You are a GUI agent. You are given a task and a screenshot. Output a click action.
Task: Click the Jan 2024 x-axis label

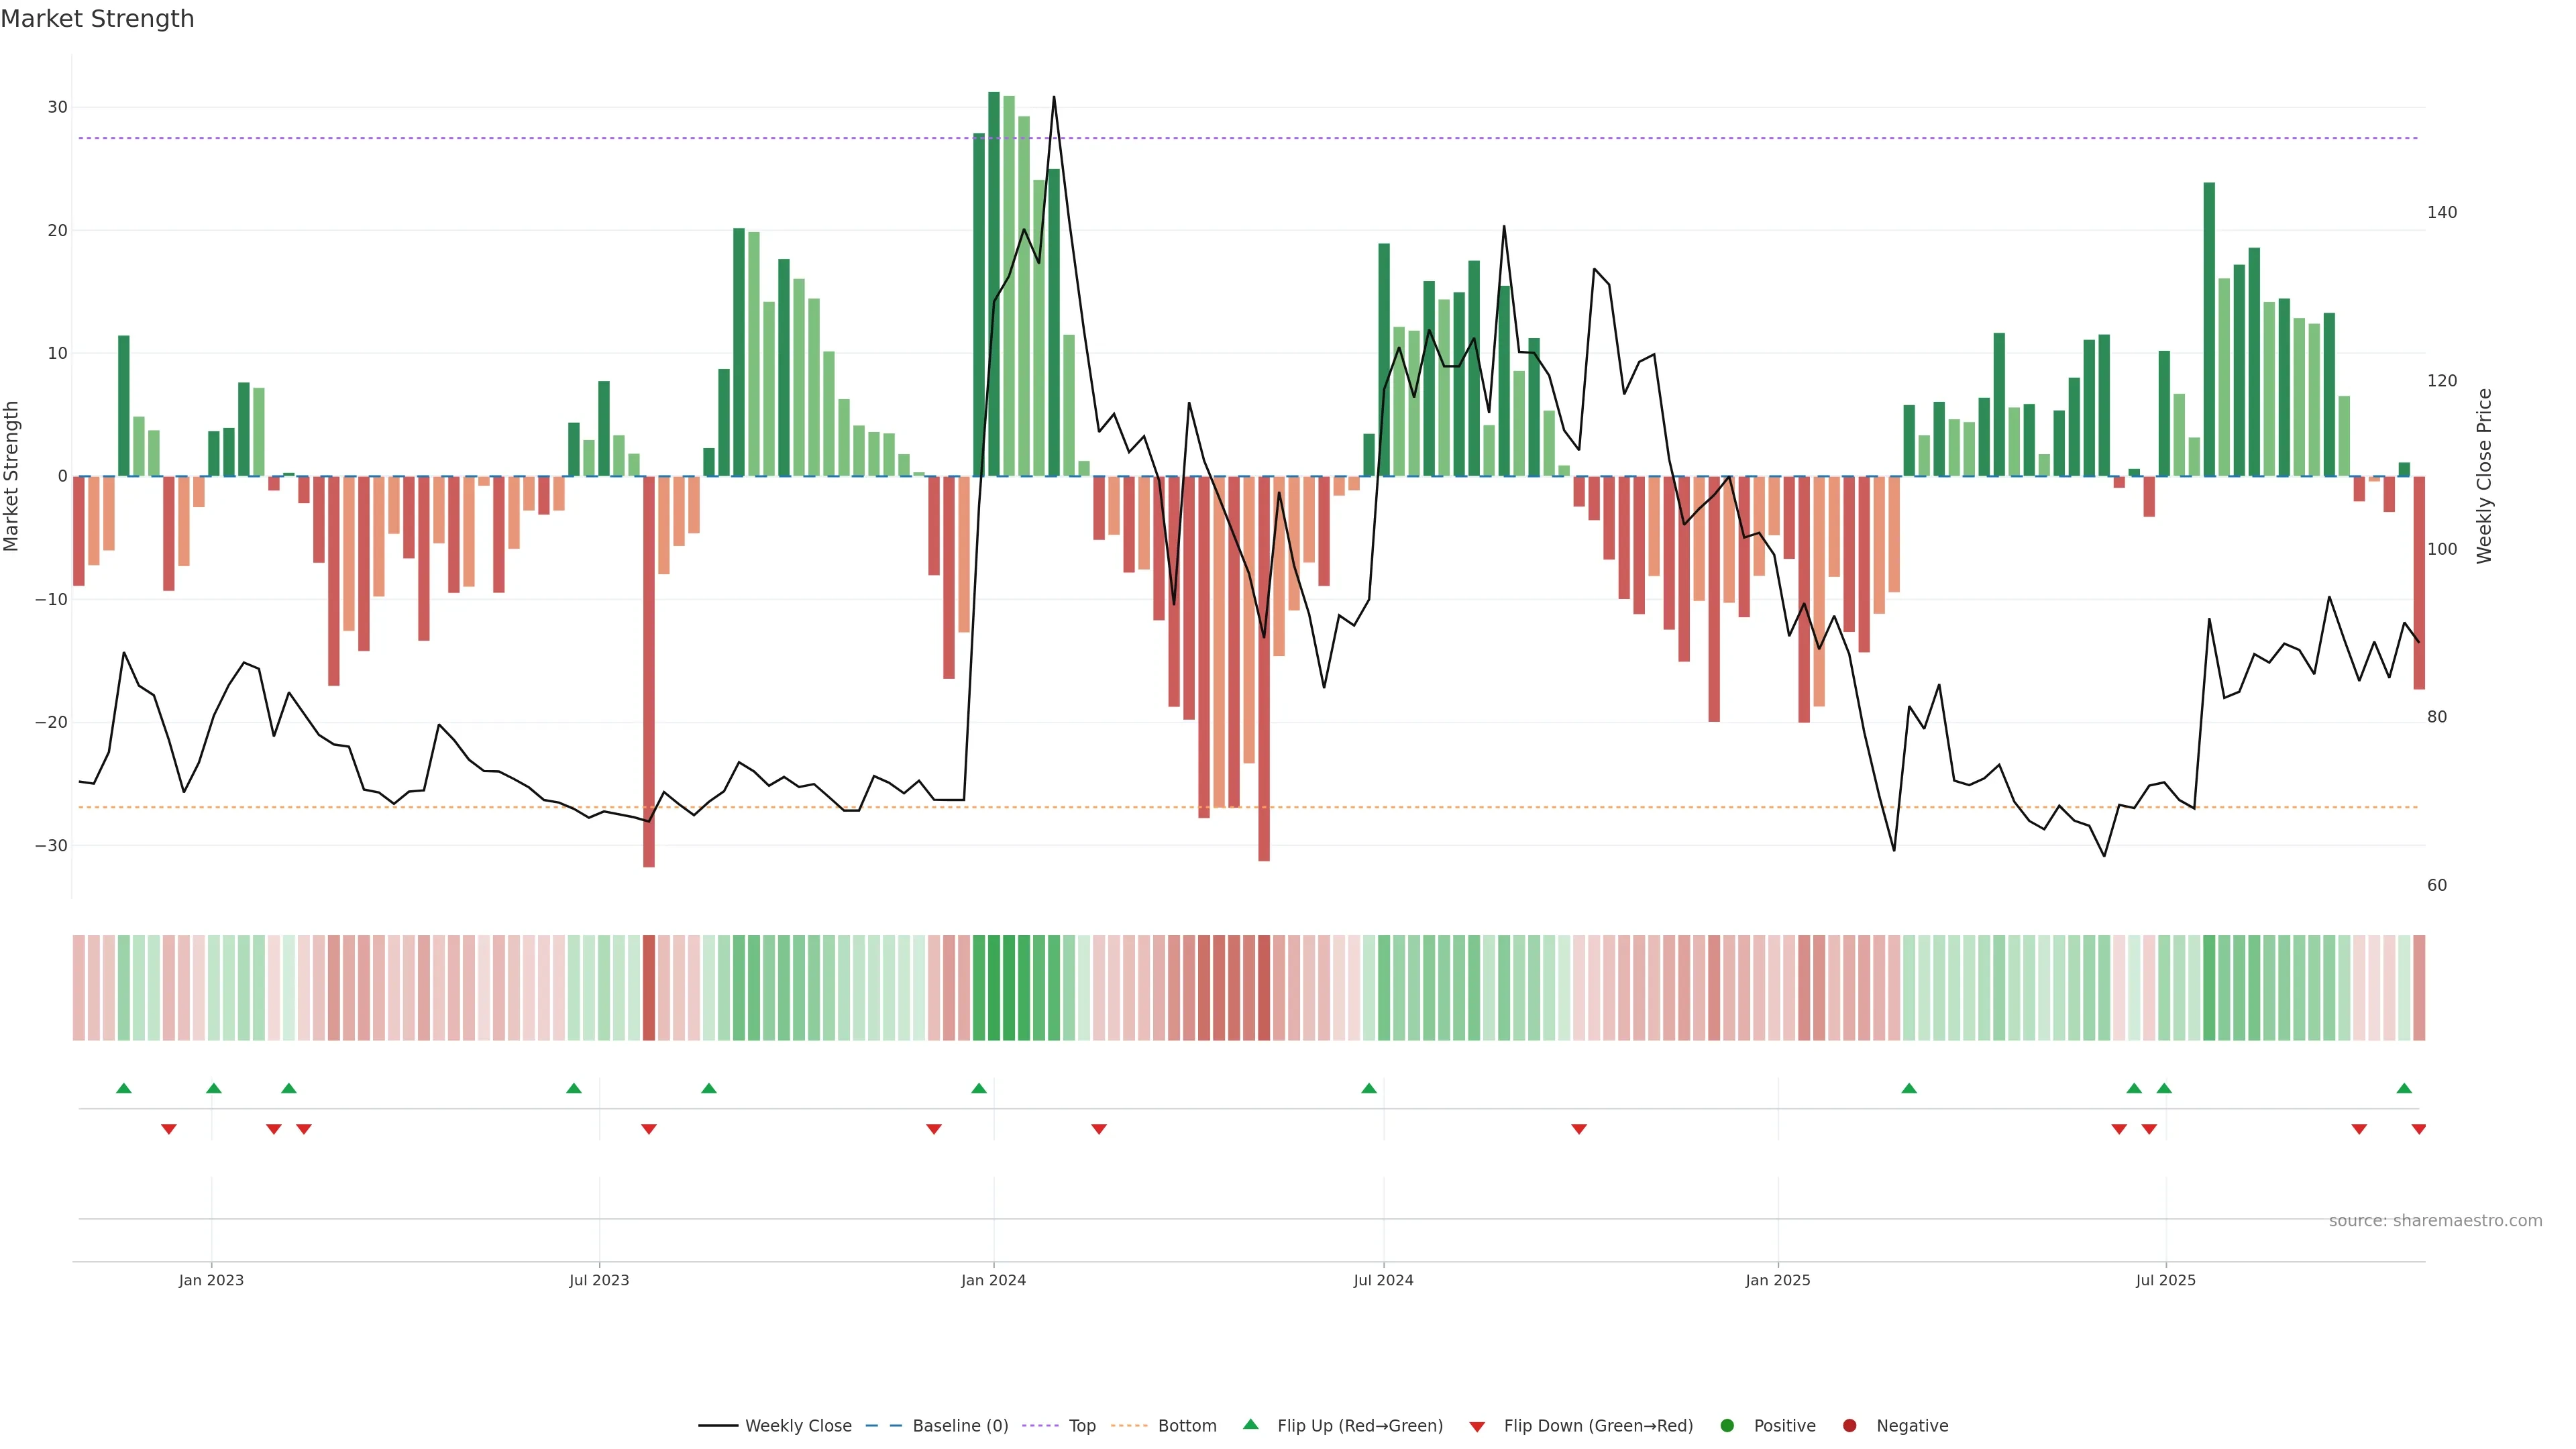click(993, 1280)
